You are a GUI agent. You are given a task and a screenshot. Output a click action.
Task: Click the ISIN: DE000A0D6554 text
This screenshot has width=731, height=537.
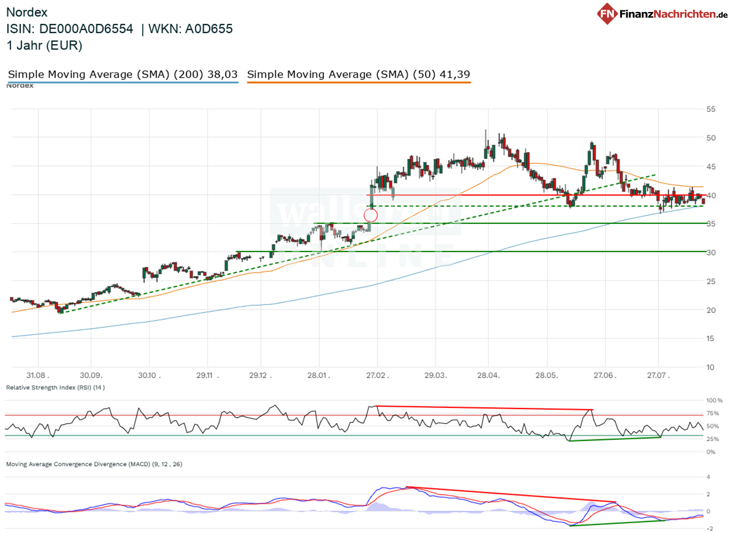pos(70,29)
